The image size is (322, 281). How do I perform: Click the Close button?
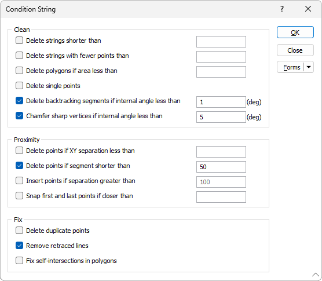click(295, 50)
